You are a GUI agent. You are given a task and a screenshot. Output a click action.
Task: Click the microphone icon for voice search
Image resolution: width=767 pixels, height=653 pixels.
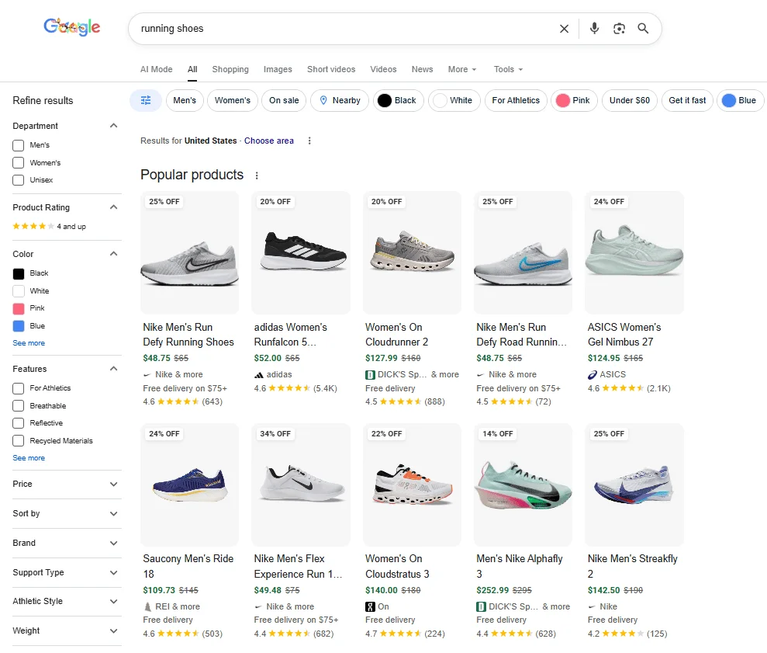point(593,28)
